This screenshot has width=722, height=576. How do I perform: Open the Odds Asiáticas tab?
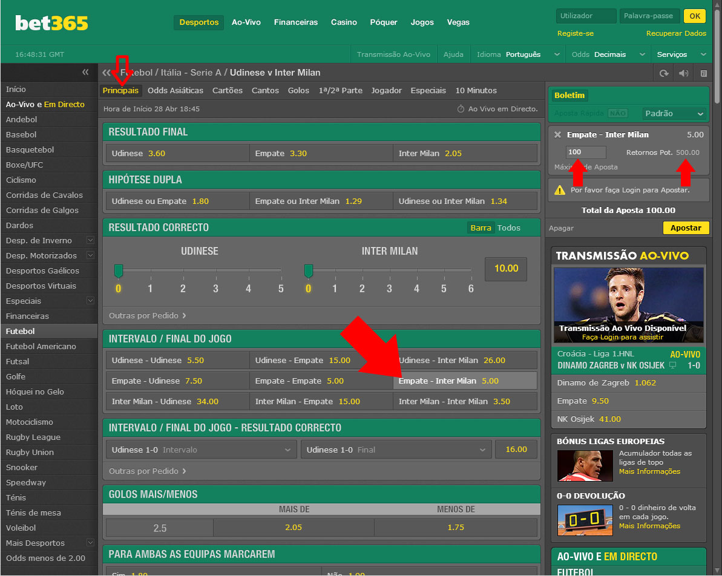click(x=176, y=91)
